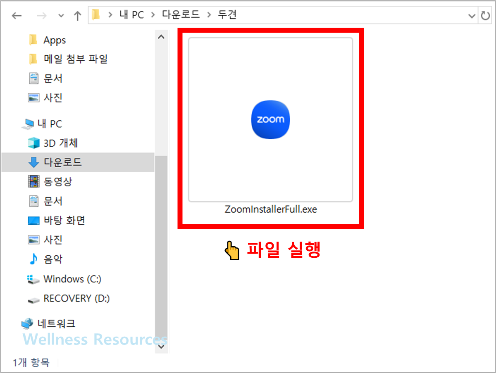This screenshot has height=373, width=496.
Task: Select the 다운로드 label in the navigation pane
Action: point(63,162)
